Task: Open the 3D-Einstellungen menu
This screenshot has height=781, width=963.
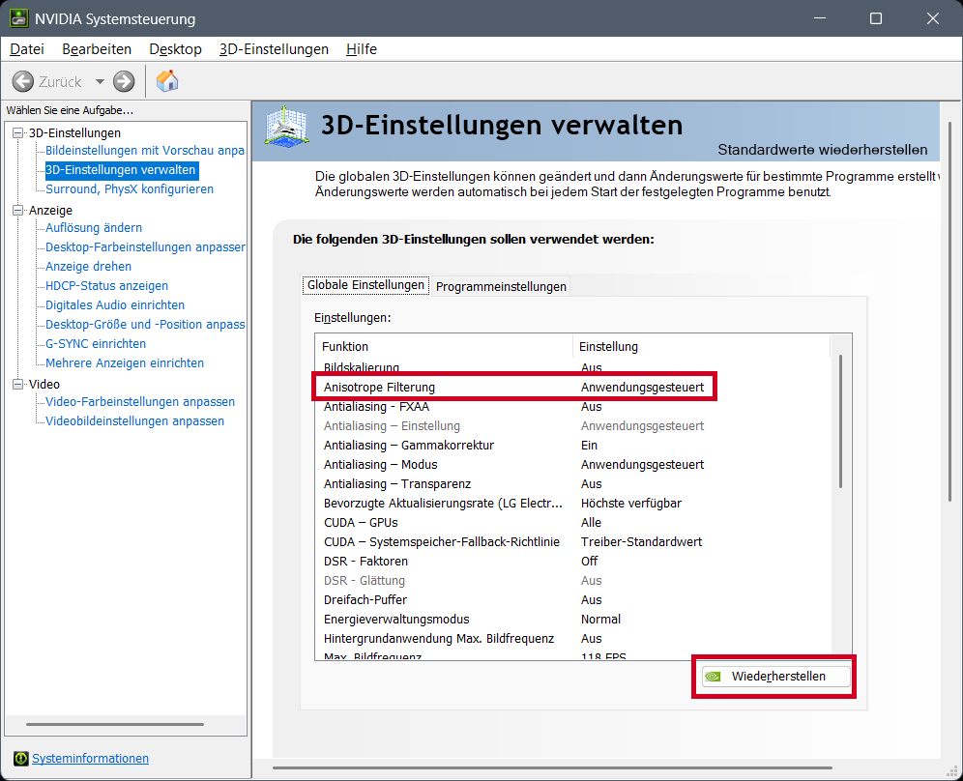Action: 274,49
